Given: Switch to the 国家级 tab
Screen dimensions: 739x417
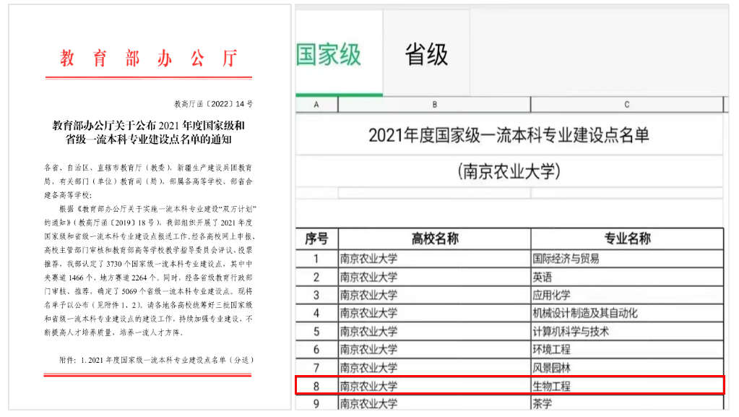Looking at the screenshot, I should point(329,55).
